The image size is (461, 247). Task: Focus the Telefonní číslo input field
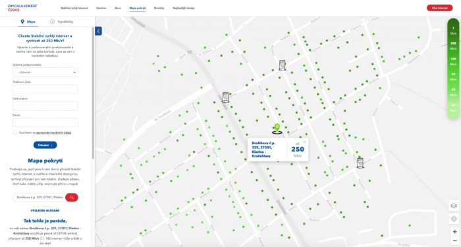[x=45, y=90]
